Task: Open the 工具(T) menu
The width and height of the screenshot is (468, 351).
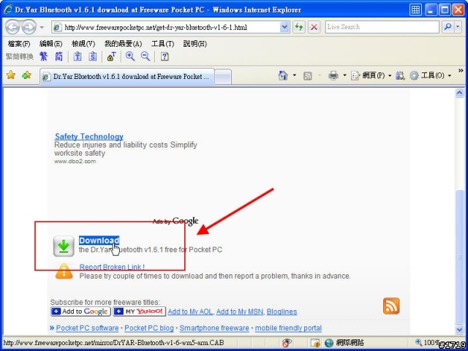Action: pos(162,44)
